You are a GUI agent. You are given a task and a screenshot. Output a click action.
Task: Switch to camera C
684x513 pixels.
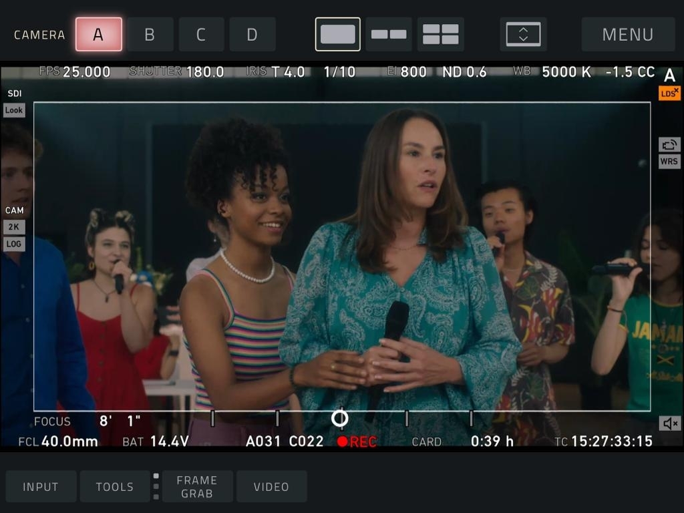pos(201,34)
